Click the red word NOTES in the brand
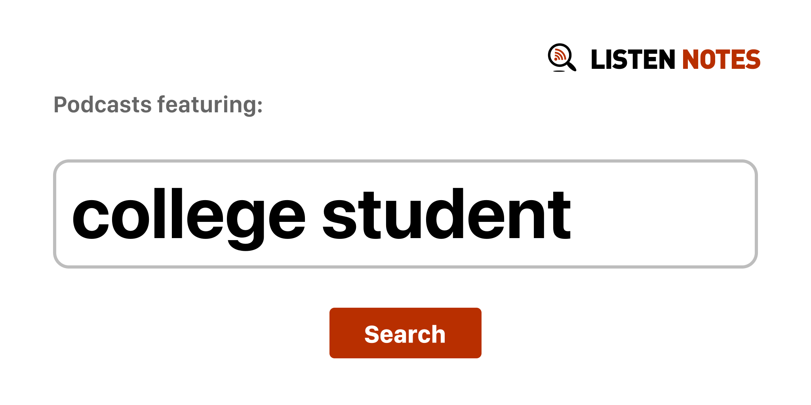 point(721,60)
